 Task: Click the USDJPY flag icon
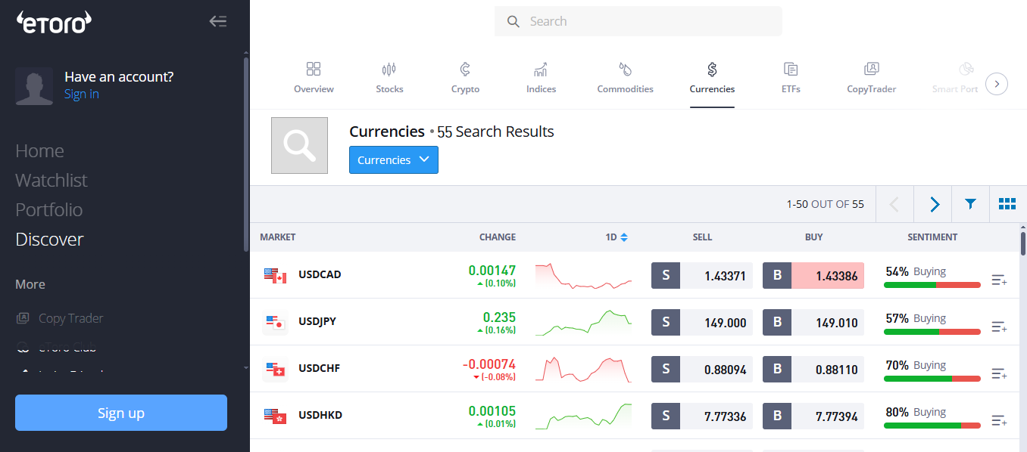pyautogui.click(x=275, y=323)
